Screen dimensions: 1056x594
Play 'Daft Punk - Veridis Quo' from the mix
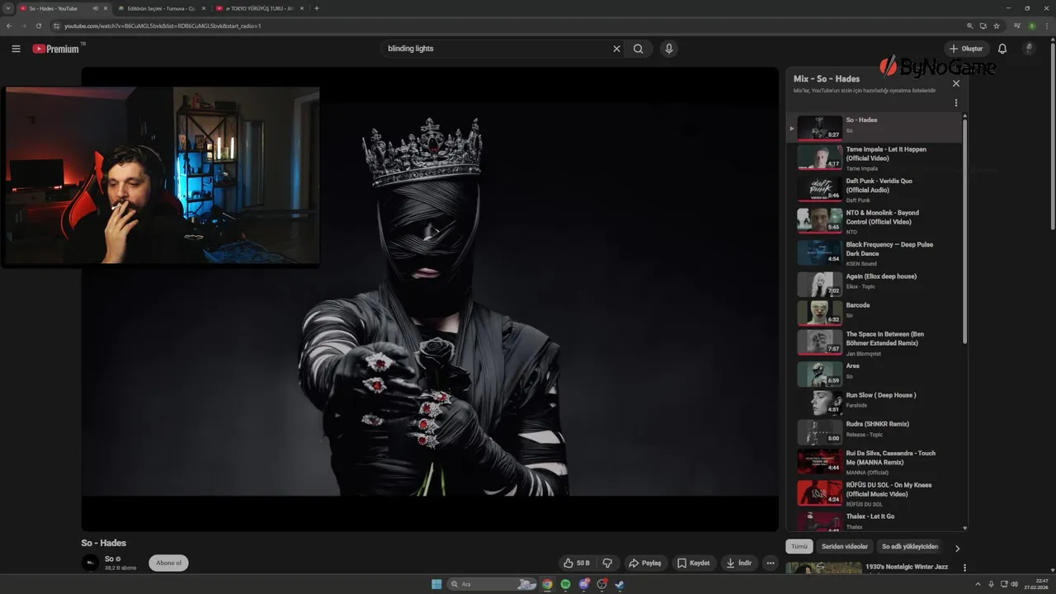click(874, 190)
